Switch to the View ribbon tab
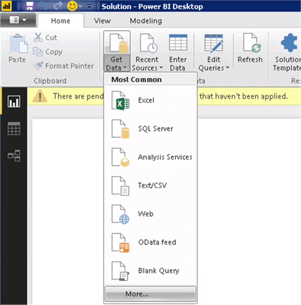Screen dimensions: 301x305 point(102,21)
